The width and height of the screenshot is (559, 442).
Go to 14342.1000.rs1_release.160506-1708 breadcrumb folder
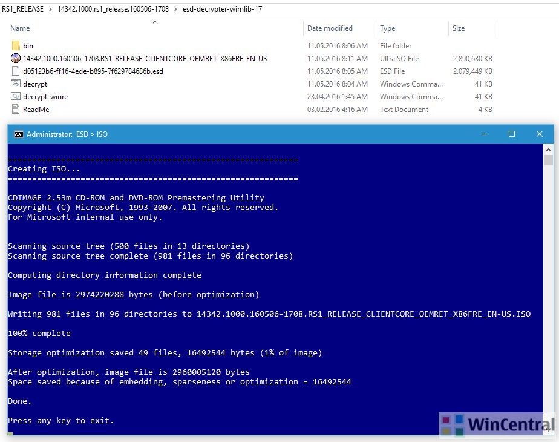click(x=113, y=9)
